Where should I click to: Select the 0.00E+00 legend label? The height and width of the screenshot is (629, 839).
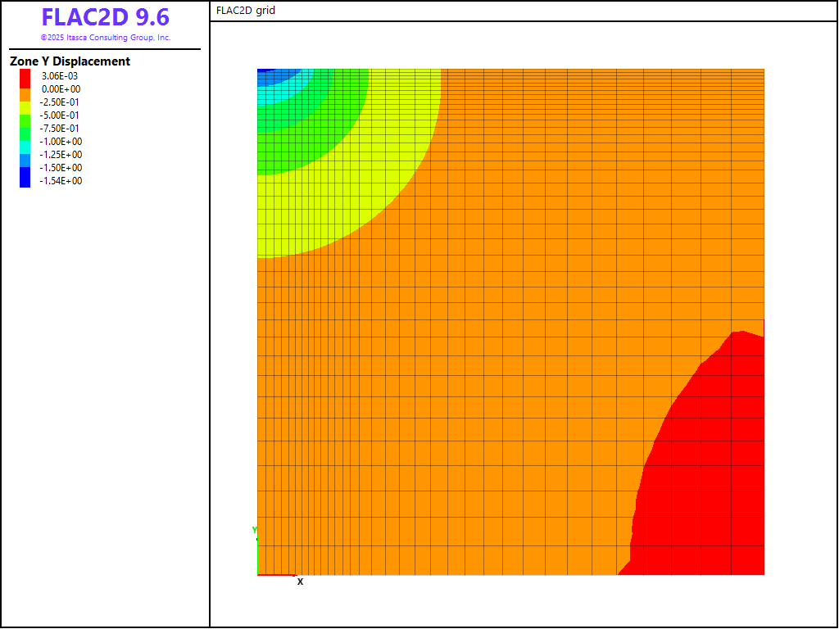coord(61,89)
